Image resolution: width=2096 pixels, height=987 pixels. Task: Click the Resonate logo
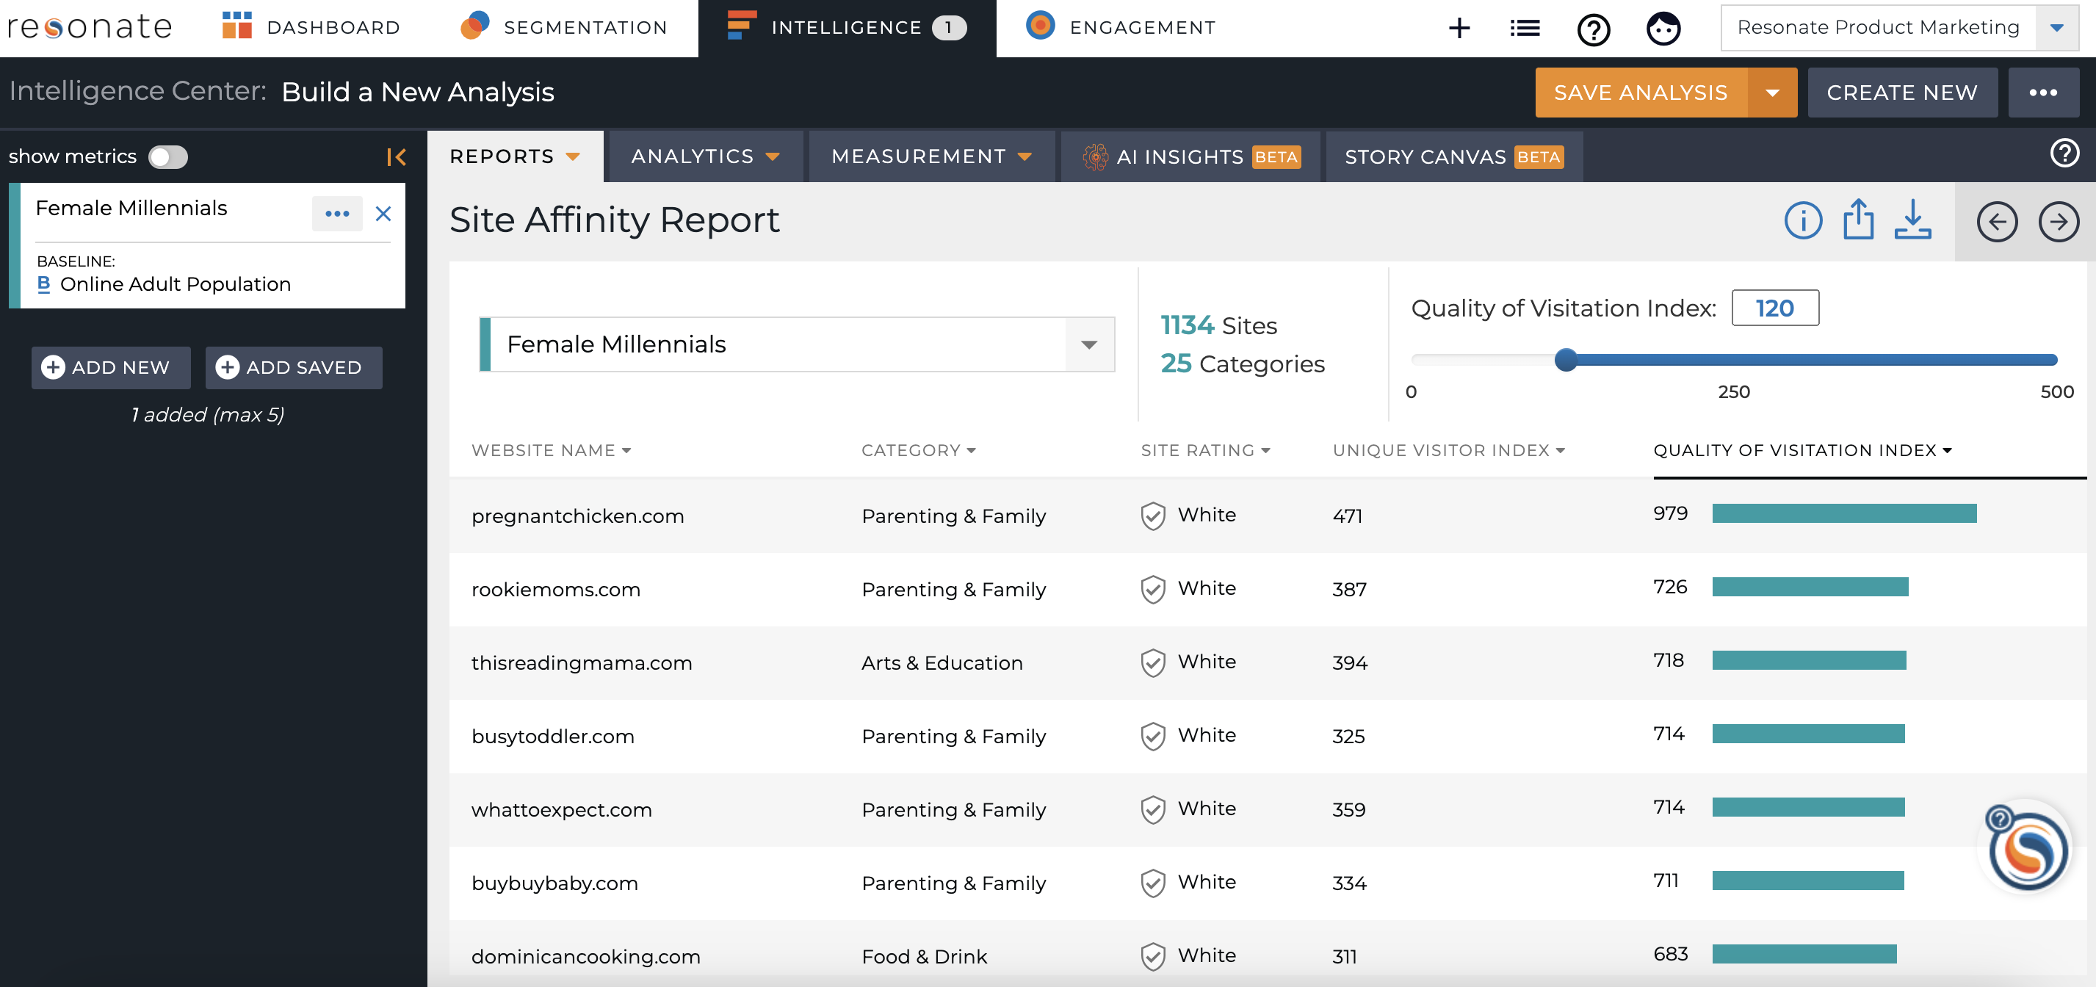(x=90, y=28)
